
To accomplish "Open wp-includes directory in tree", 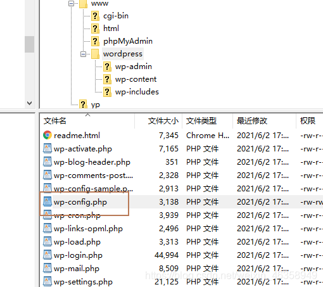I will [137, 92].
